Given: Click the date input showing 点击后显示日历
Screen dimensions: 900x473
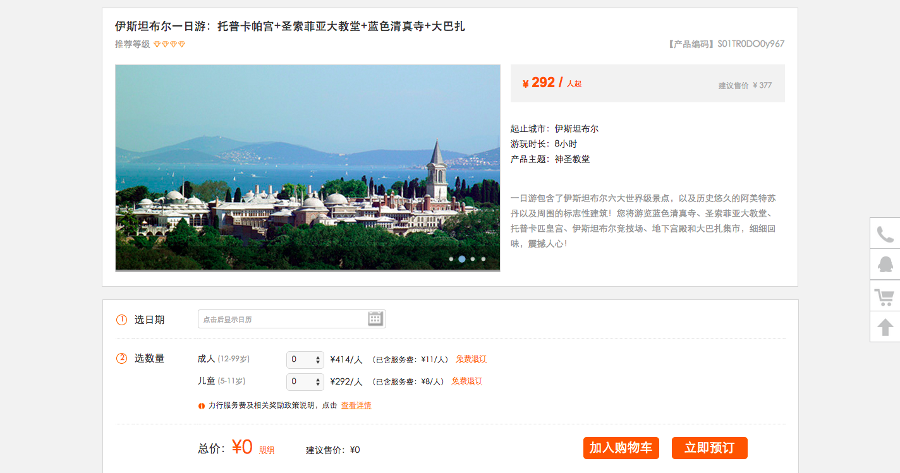Looking at the screenshot, I should tap(291, 319).
